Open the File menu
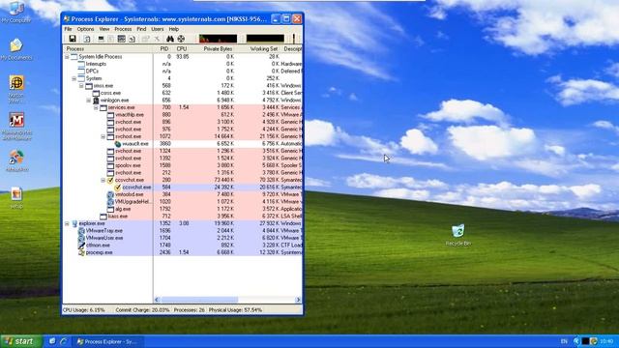Image resolution: width=619 pixels, height=348 pixels. pyautogui.click(x=69, y=29)
